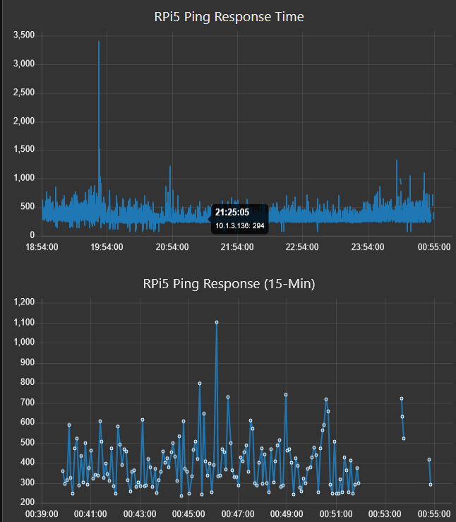Click the 1,200 y-axis label
Screen dimensions: 456x522
(24, 302)
